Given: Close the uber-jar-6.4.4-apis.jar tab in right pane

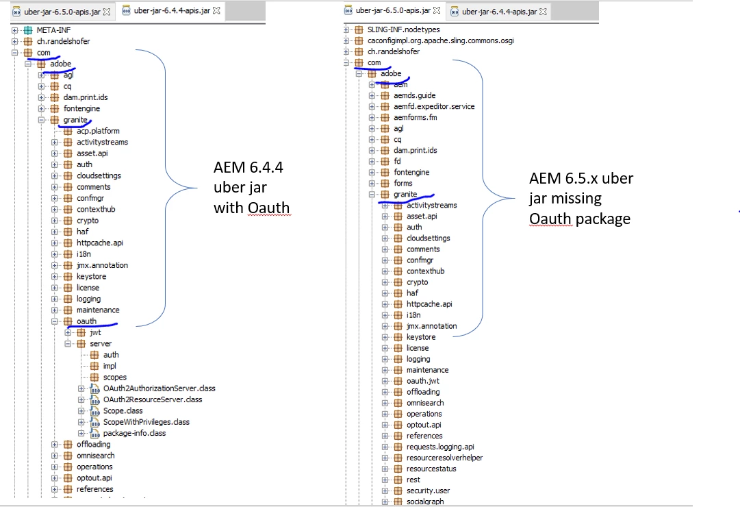Looking at the screenshot, I should pyautogui.click(x=544, y=12).
